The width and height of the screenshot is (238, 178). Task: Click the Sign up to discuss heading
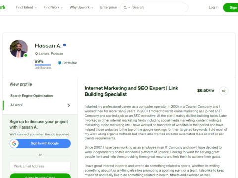(39, 124)
